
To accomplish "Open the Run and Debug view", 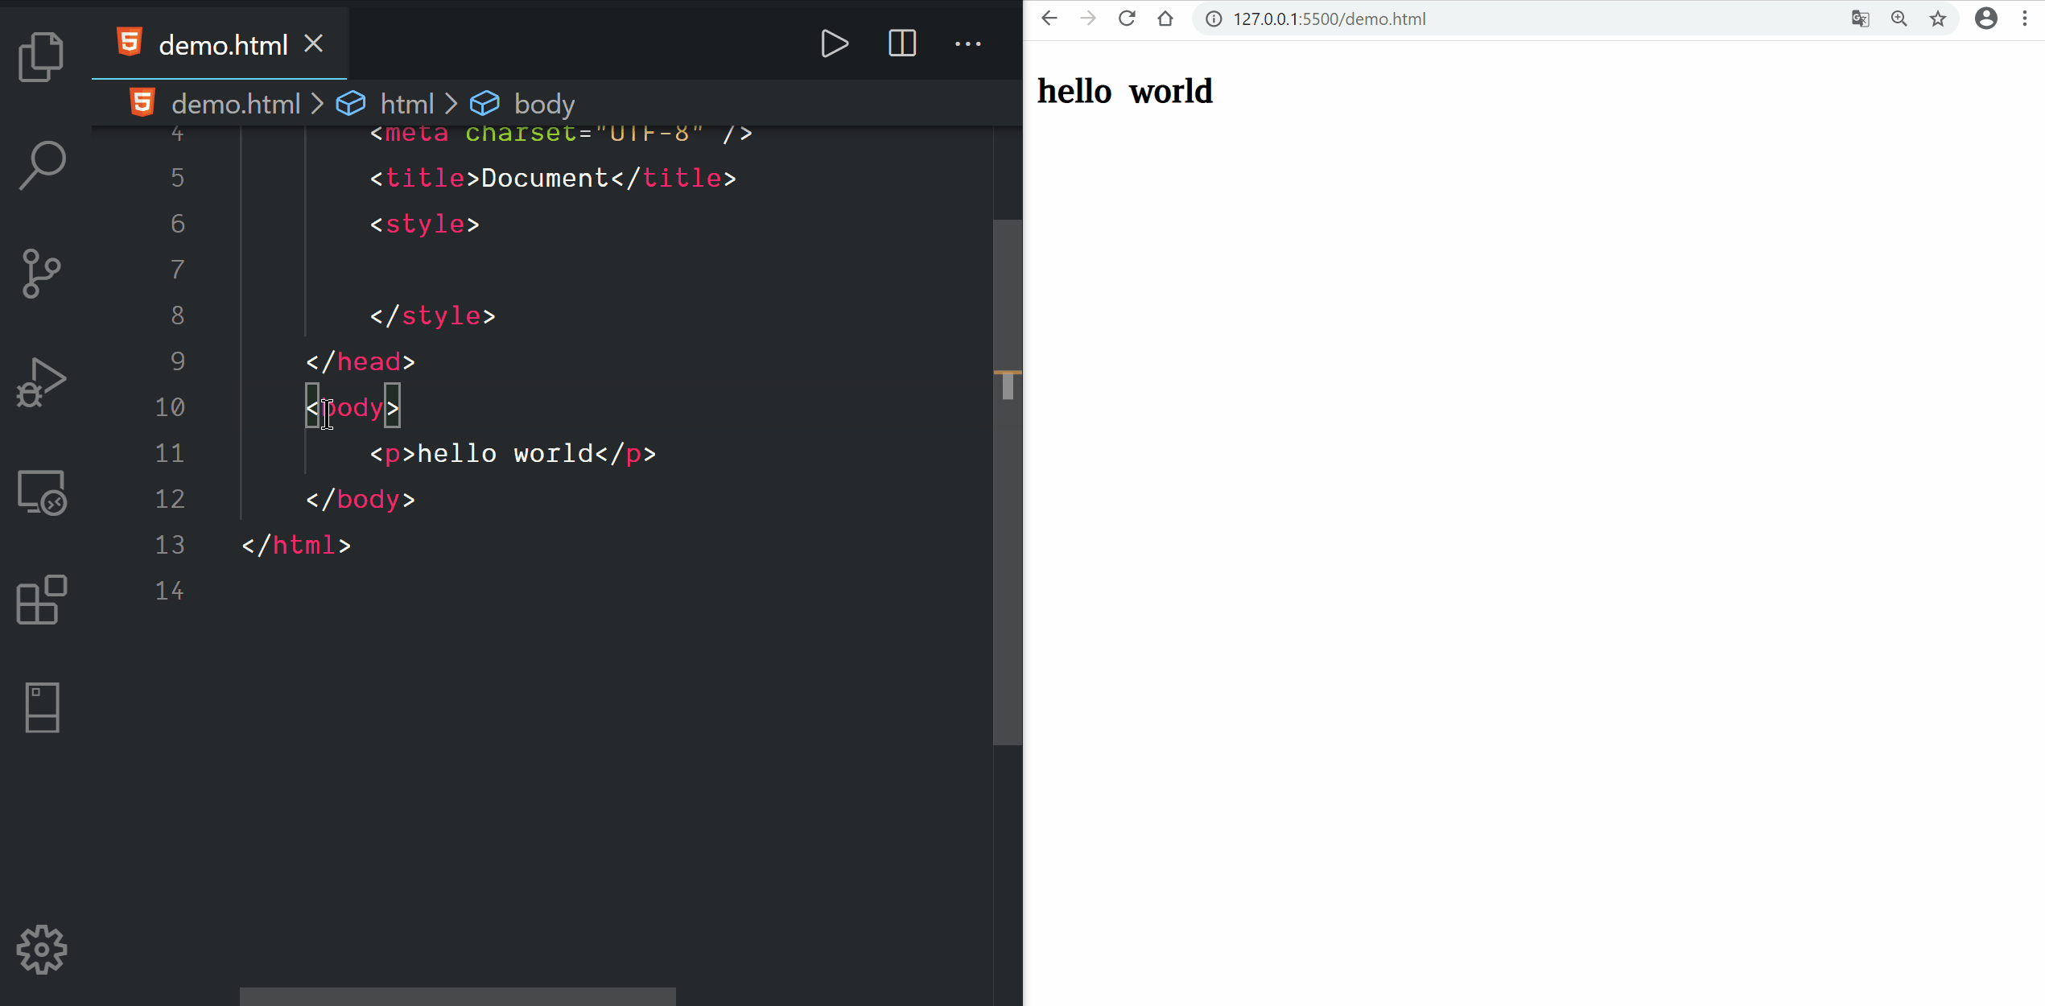I will (41, 383).
